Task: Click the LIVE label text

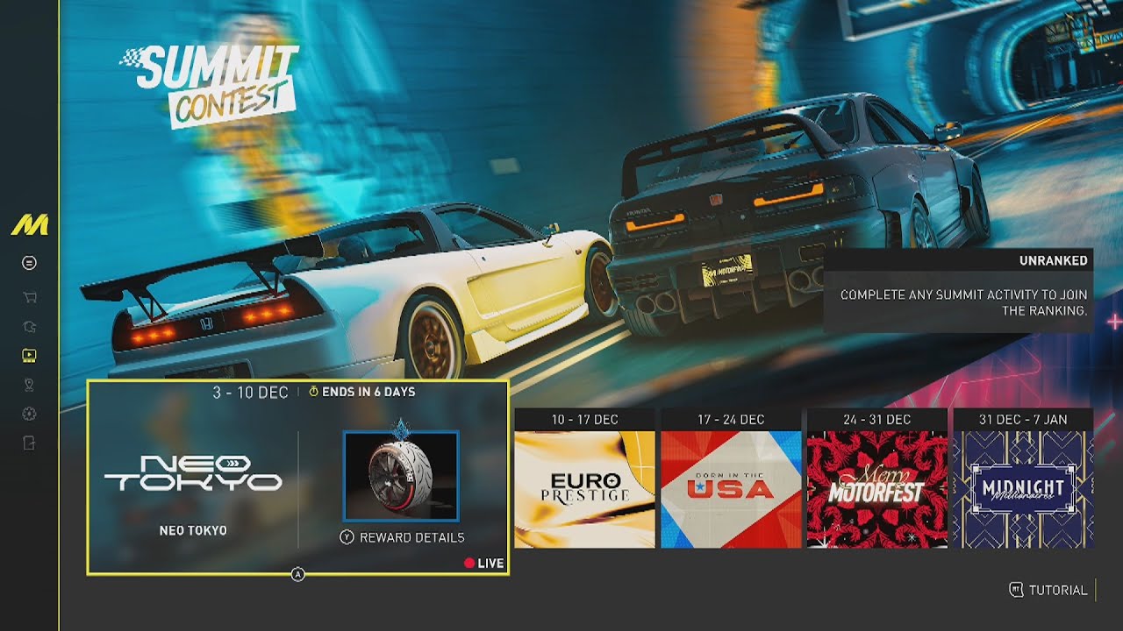Action: [x=490, y=564]
